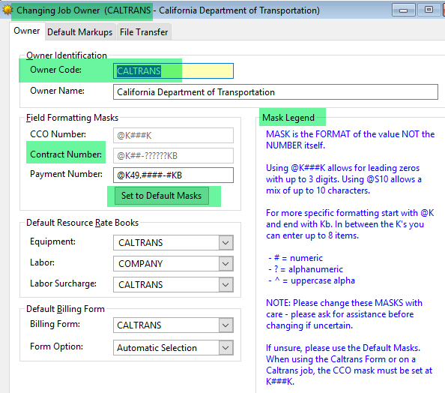Click the 'Owner Code:' label
Image resolution: width=445 pixels, height=393 pixels.
tap(55, 70)
